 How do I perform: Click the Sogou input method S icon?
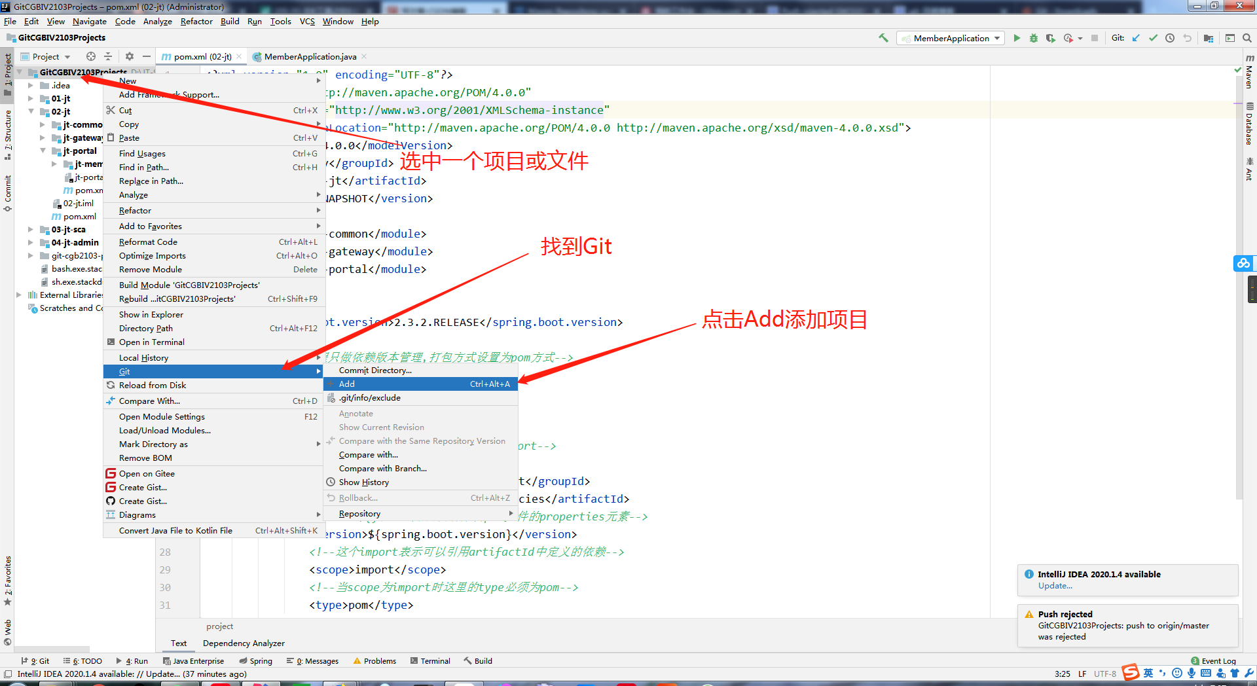(1131, 672)
